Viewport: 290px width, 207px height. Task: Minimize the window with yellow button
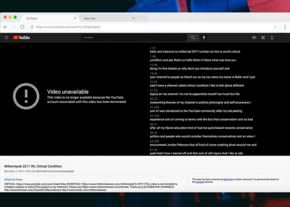coord(10,17)
